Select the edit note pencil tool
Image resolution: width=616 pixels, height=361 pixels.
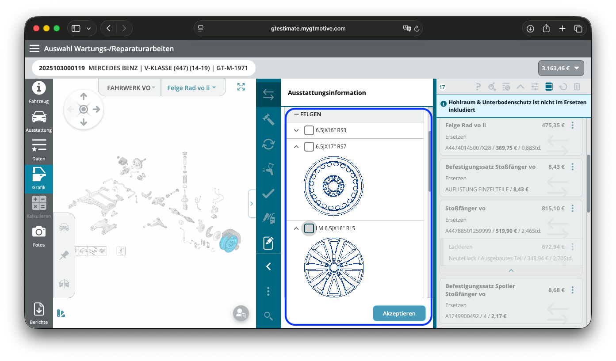268,243
